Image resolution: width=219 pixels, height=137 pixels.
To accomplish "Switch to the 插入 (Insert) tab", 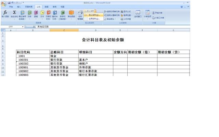I will pos(19,7).
